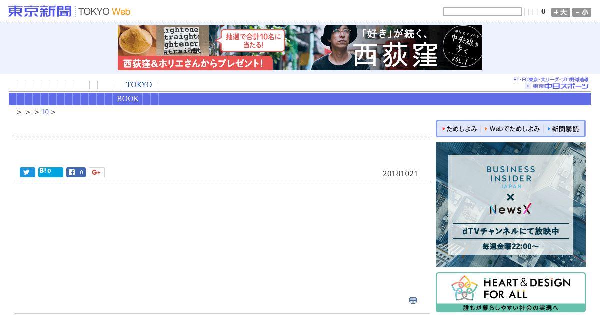Share article on Facebook
The image size is (600, 315).
[76, 172]
